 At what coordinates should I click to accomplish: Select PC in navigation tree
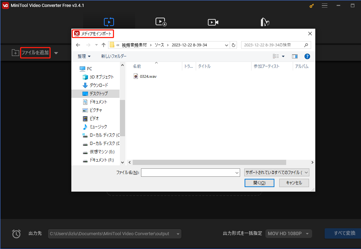pos(86,68)
